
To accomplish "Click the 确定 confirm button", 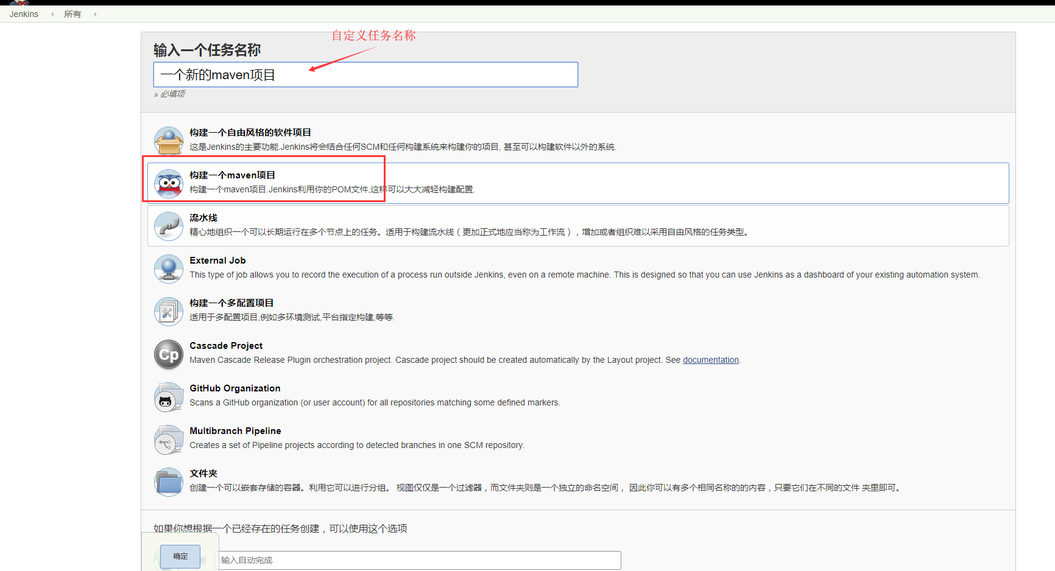I will [x=180, y=556].
